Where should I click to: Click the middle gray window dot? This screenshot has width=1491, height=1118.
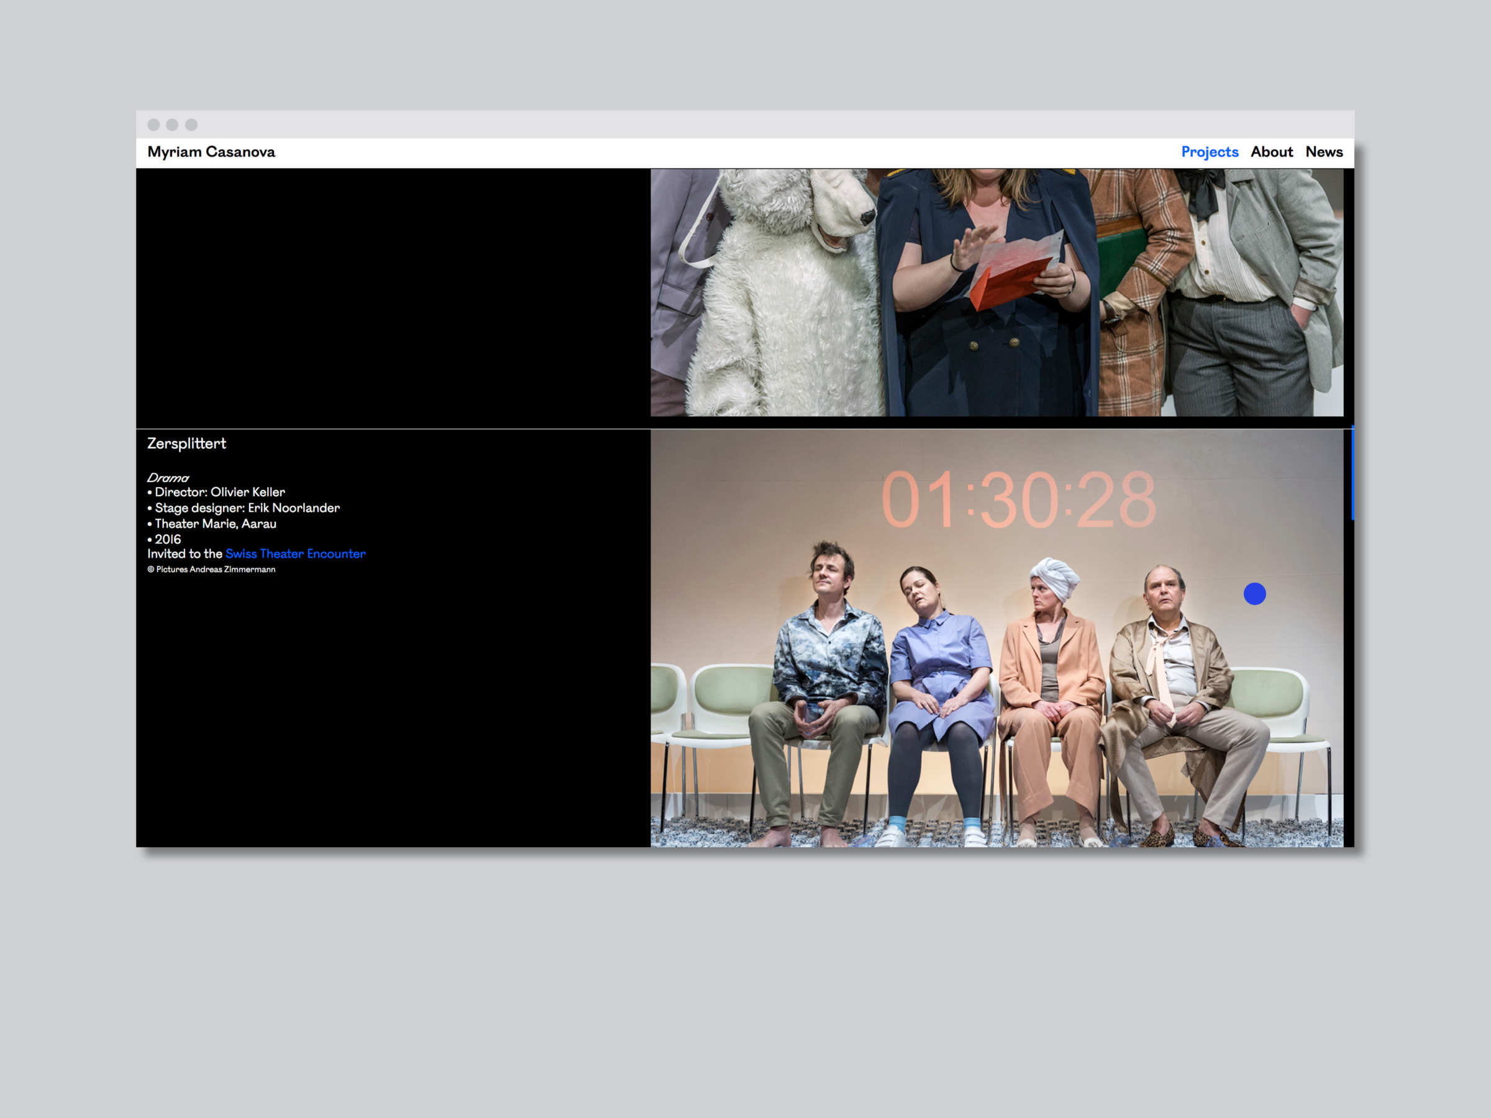tap(172, 125)
